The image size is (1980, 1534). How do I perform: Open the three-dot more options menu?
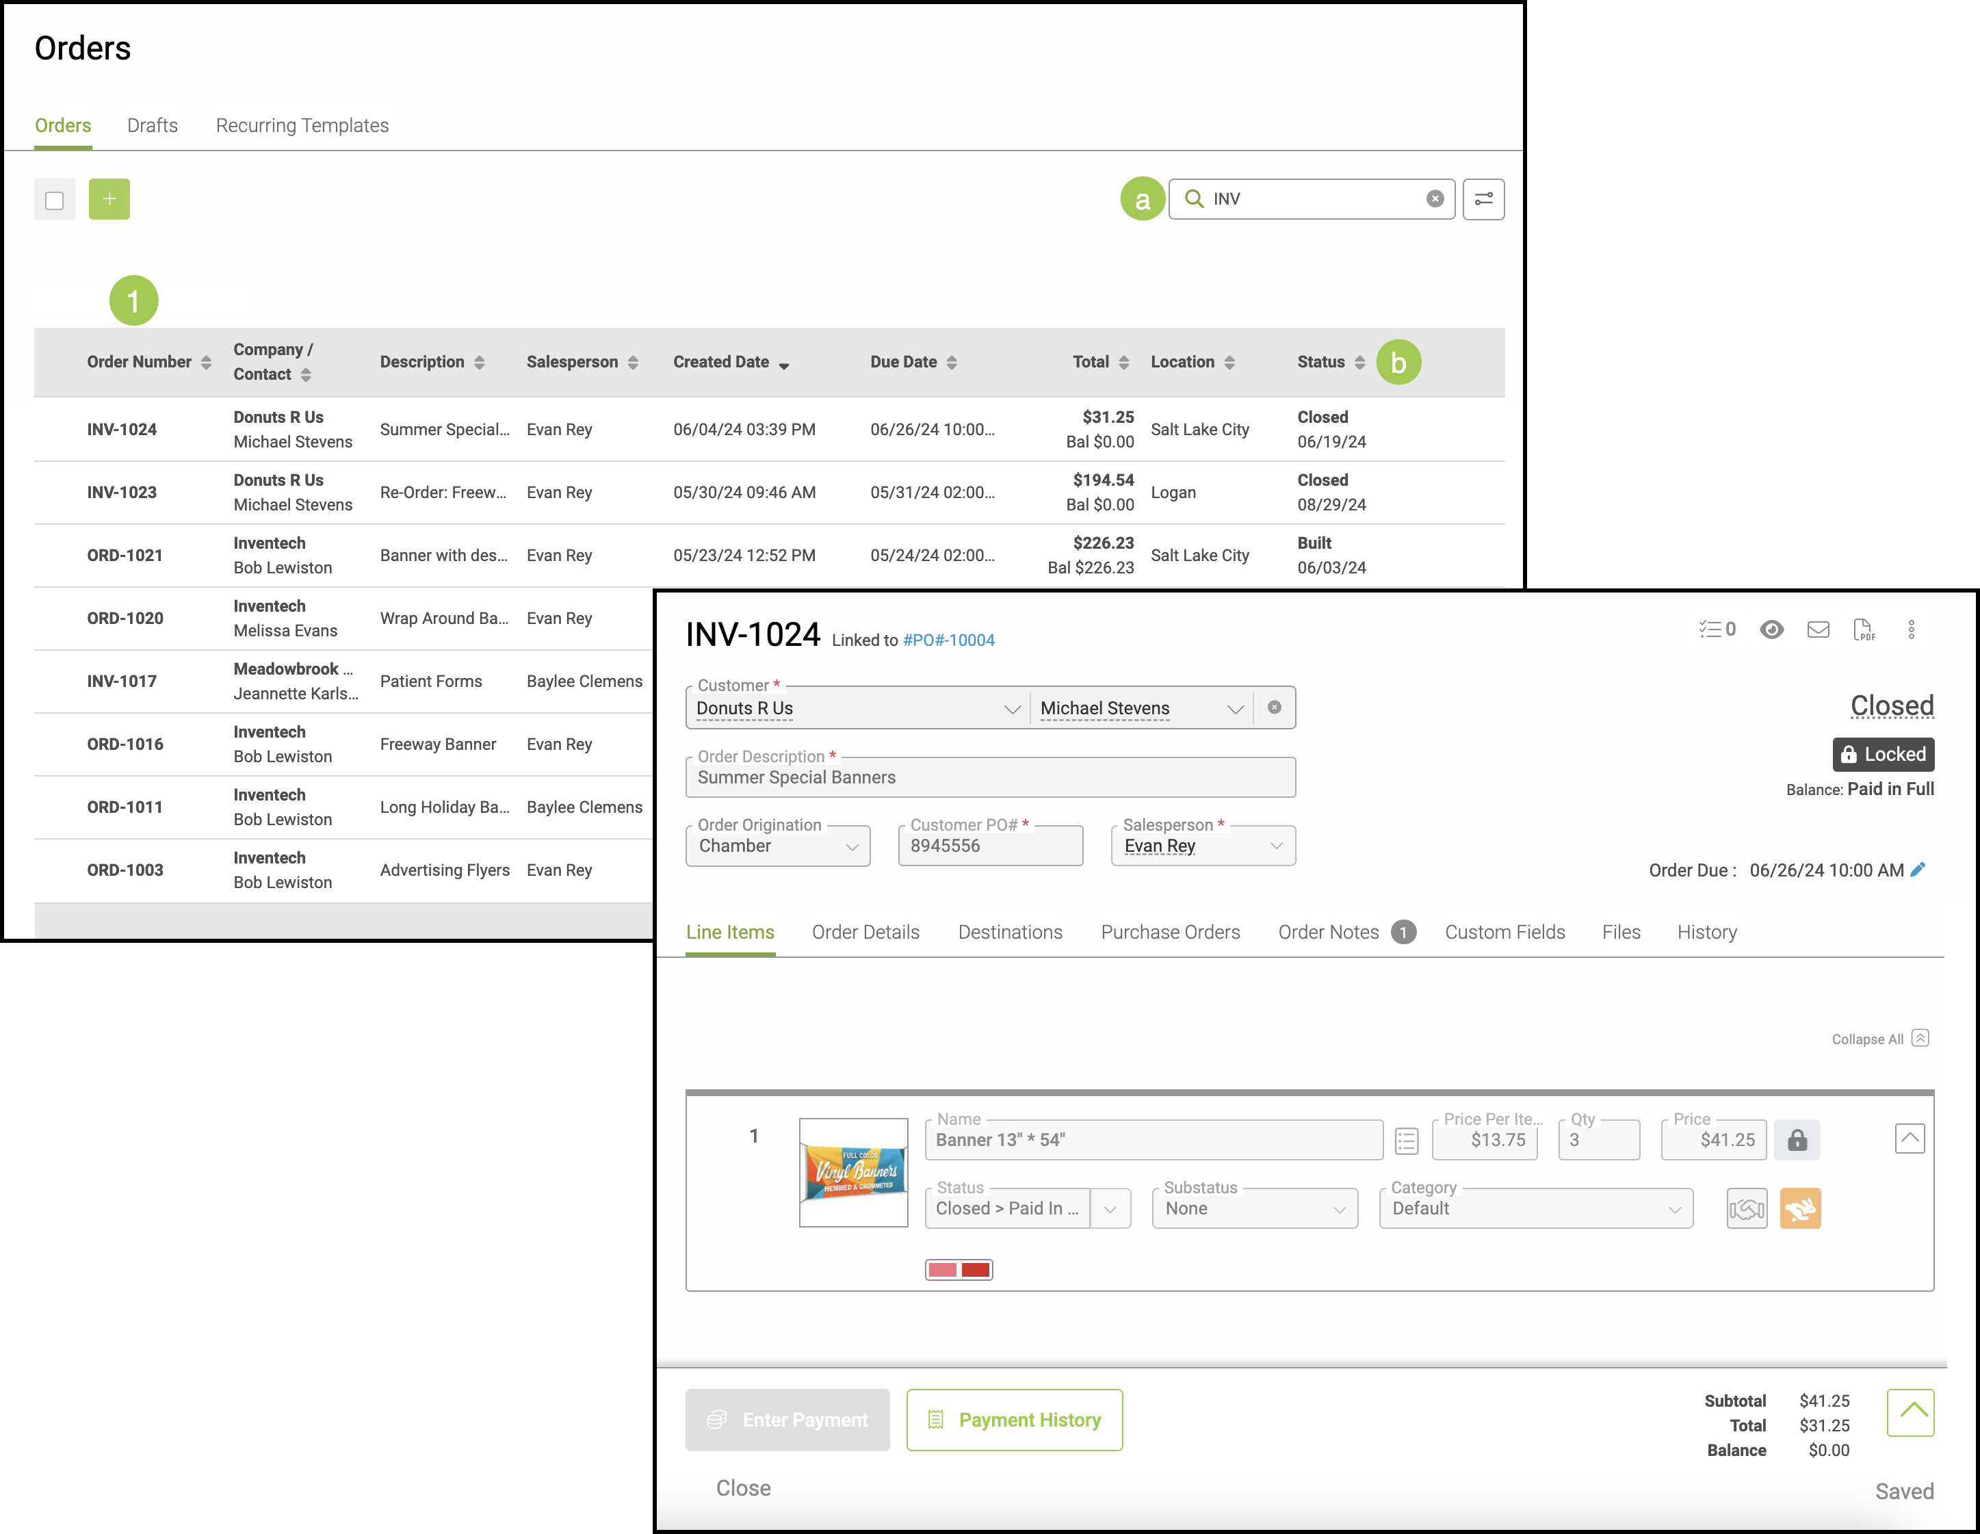tap(1911, 629)
